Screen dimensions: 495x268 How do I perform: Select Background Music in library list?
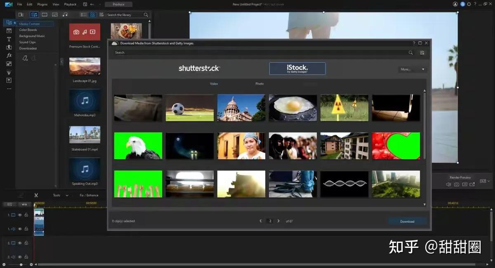tap(32, 36)
